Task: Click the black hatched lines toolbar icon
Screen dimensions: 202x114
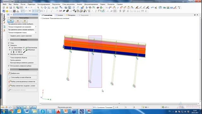Action: [x=90, y=8]
